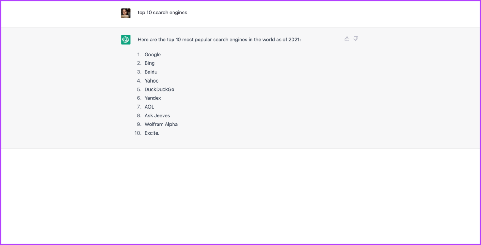Click the prompt text "top 10 search engines"

[163, 13]
